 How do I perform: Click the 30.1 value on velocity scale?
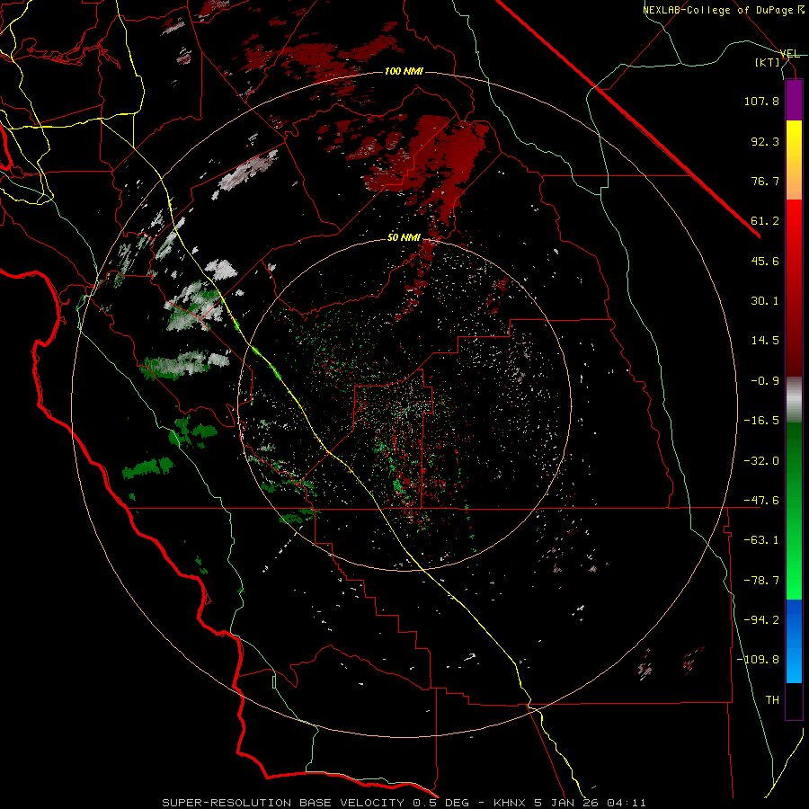[765, 301]
